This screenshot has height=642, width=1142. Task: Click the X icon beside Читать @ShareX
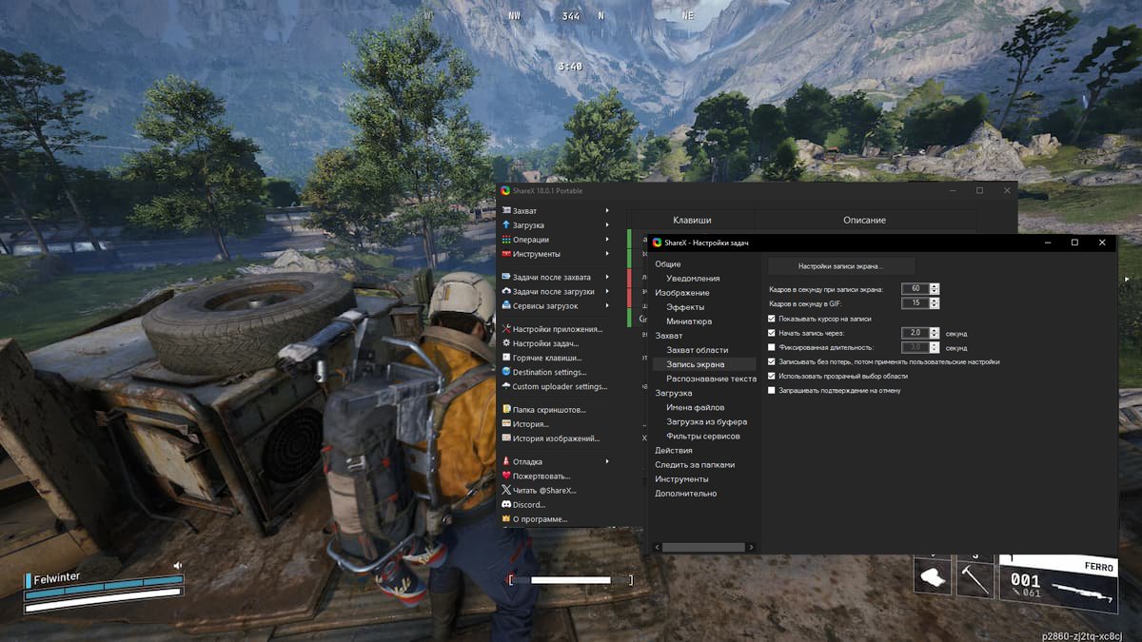tap(506, 490)
